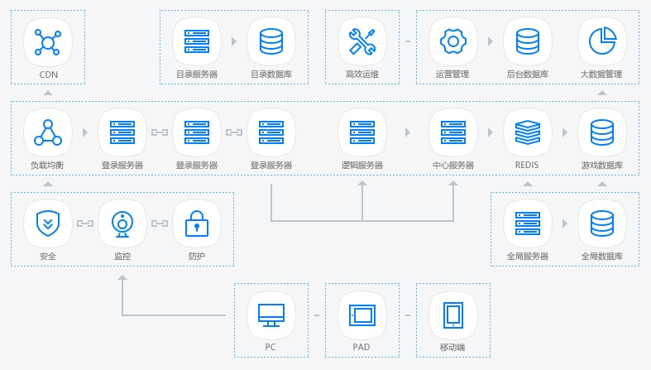Click the 游戏数据库 database icon
This screenshot has height=370, width=651.
[x=602, y=132]
